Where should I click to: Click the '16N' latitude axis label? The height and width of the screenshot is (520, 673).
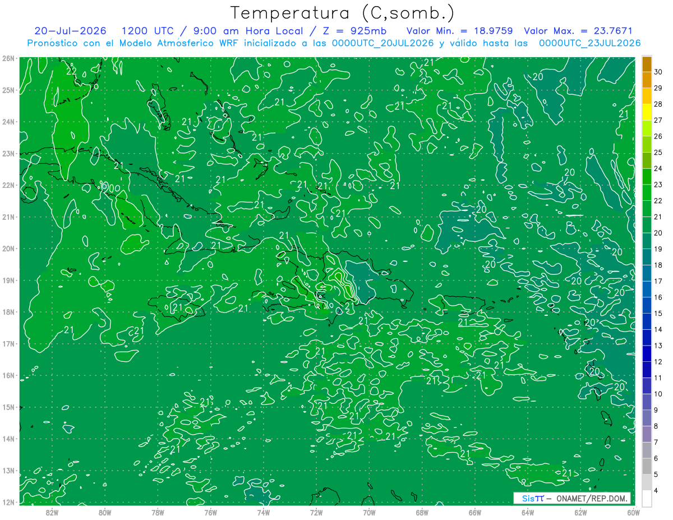8,375
